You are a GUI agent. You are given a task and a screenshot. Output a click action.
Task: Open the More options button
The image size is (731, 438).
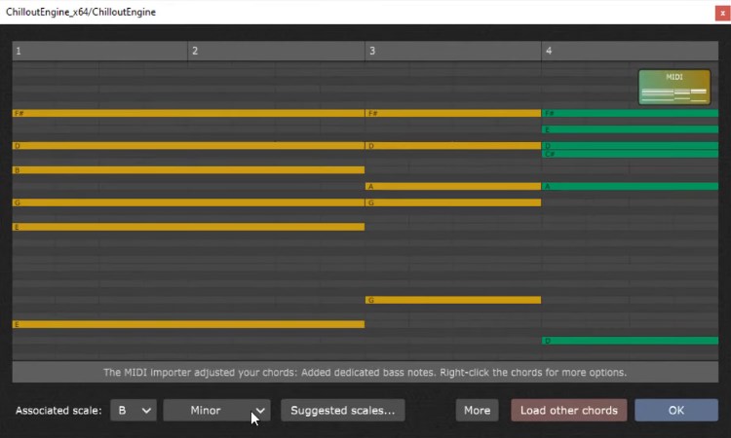pyautogui.click(x=477, y=410)
